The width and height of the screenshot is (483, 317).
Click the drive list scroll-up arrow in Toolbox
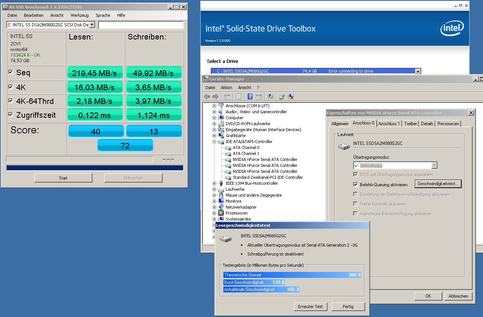(418, 71)
